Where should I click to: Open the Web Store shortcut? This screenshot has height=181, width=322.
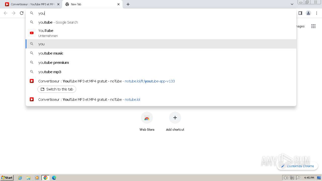point(147,122)
